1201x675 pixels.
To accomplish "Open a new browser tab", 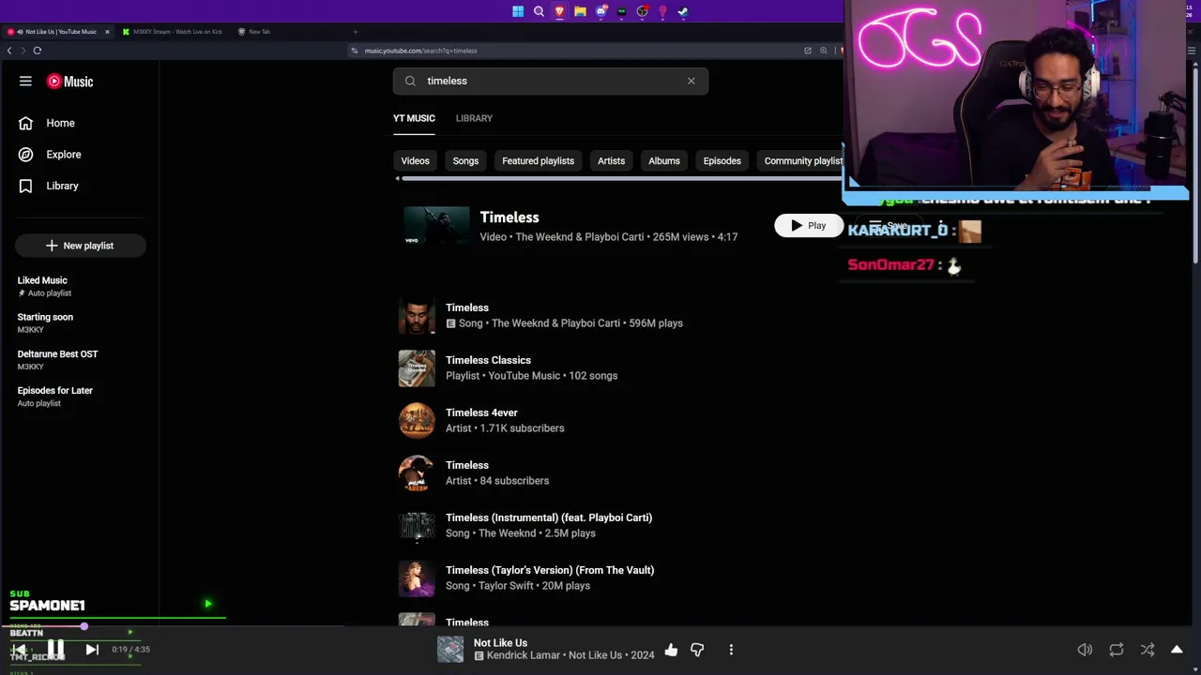I will tap(355, 32).
